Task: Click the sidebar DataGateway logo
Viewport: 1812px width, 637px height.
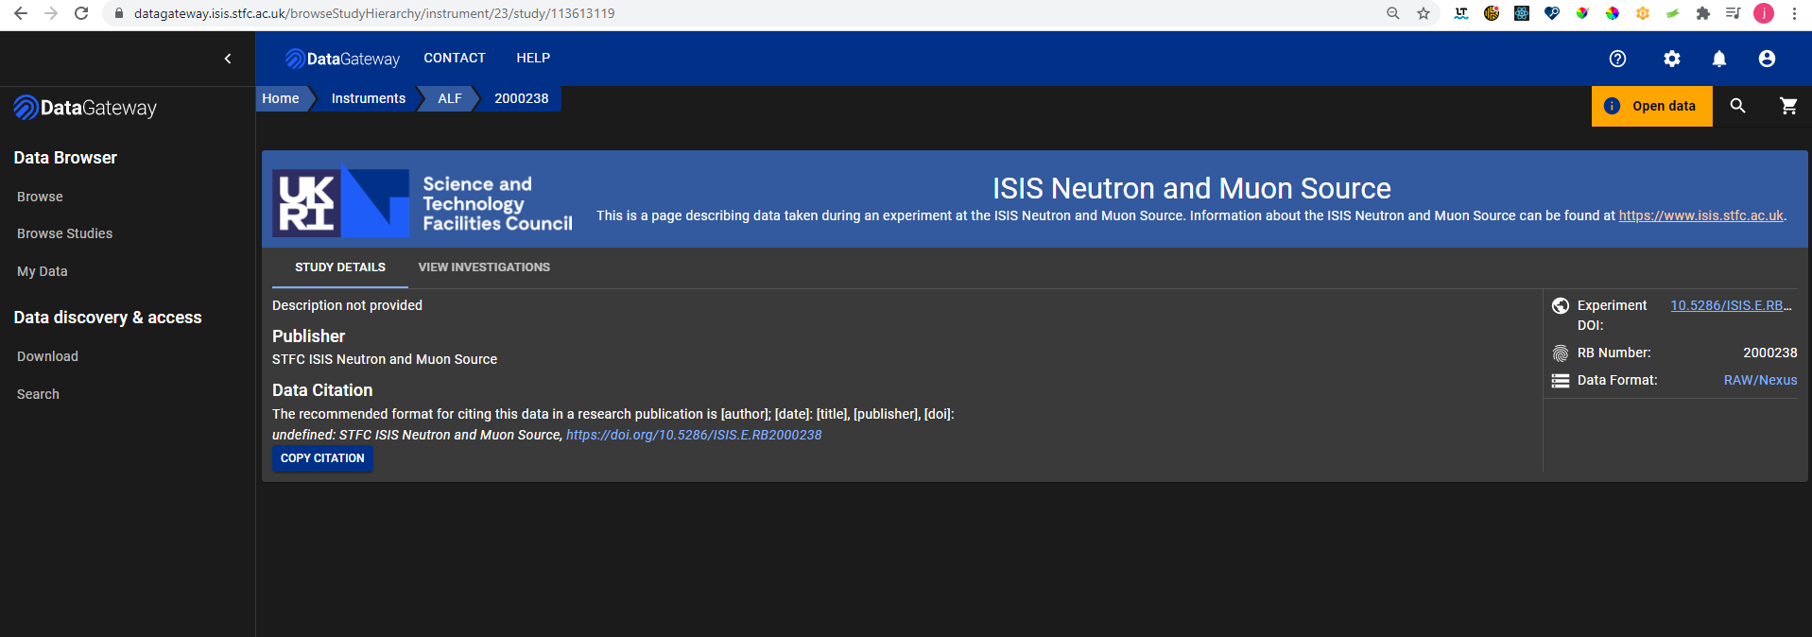Action: tap(85, 108)
